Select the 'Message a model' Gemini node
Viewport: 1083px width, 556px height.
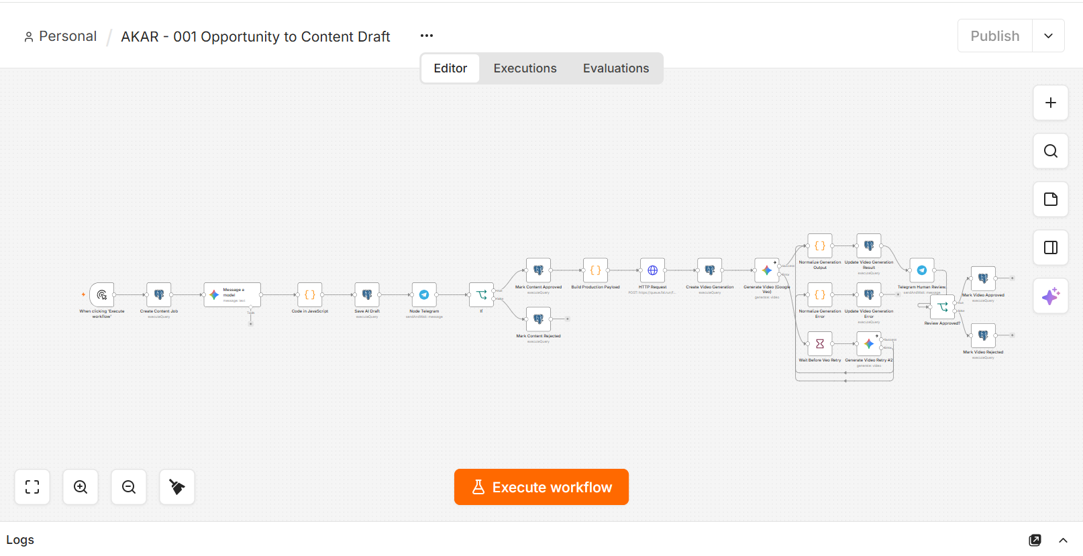[x=232, y=294]
